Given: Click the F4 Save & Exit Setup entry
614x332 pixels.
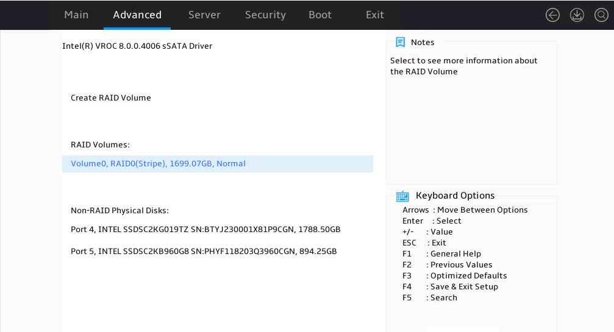Looking at the screenshot, I should [451, 287].
